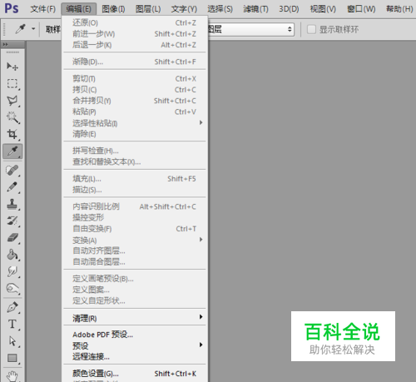416x382 pixels.
Task: Select the Polygonal Lasso tool
Action: [12, 101]
